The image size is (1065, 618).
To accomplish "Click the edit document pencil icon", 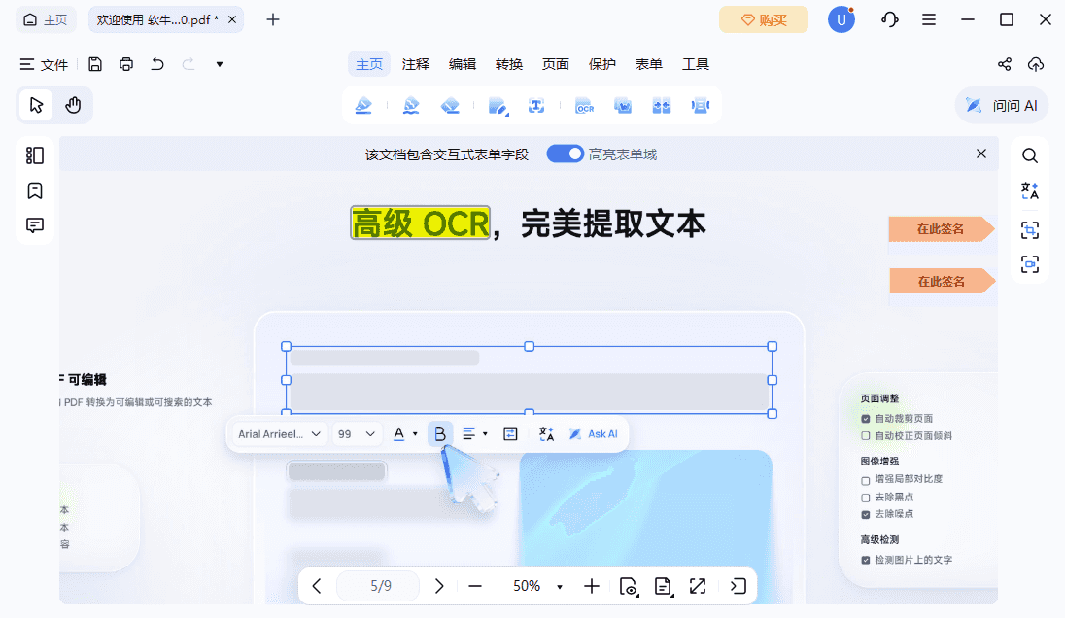I will point(498,106).
